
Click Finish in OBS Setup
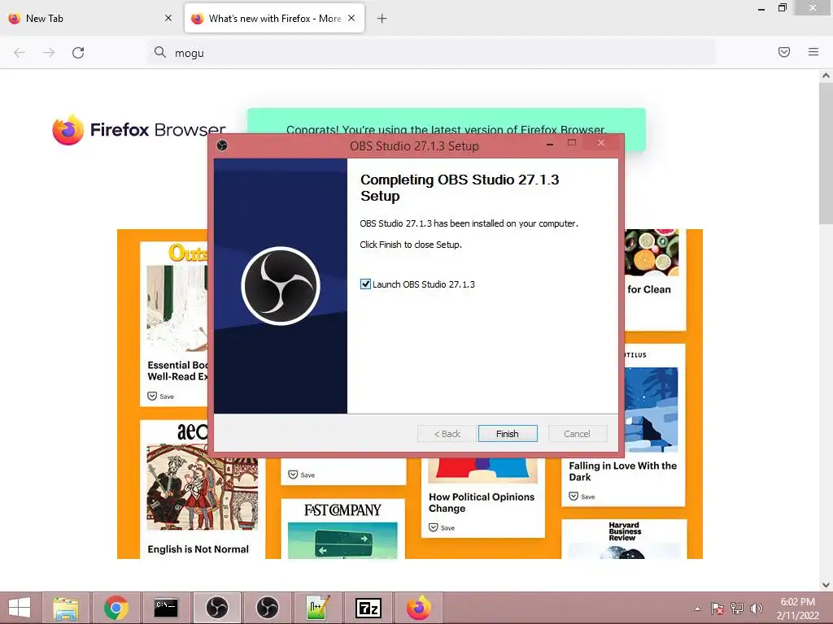[x=508, y=434]
